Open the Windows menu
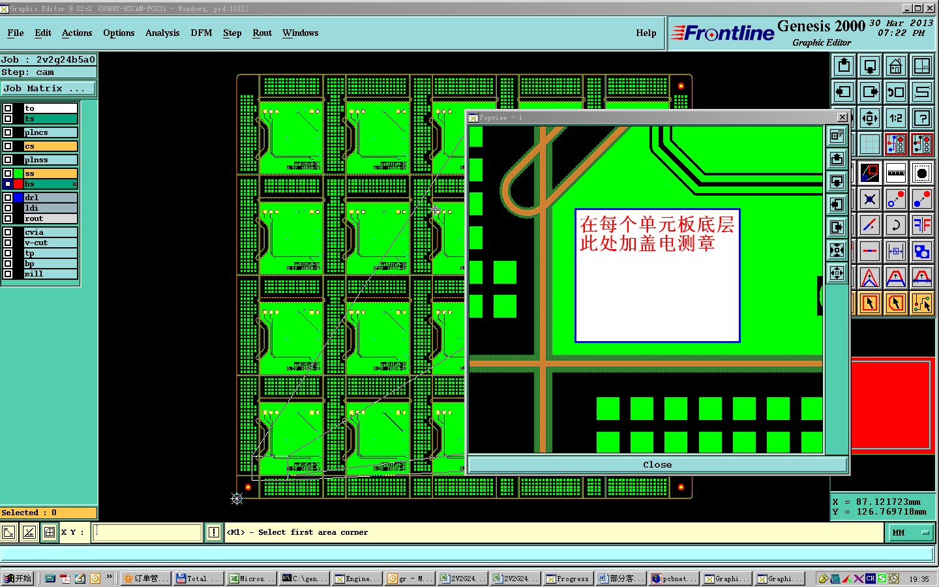939x587 pixels. 301,33
